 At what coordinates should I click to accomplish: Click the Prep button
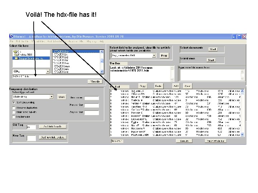(164, 56)
